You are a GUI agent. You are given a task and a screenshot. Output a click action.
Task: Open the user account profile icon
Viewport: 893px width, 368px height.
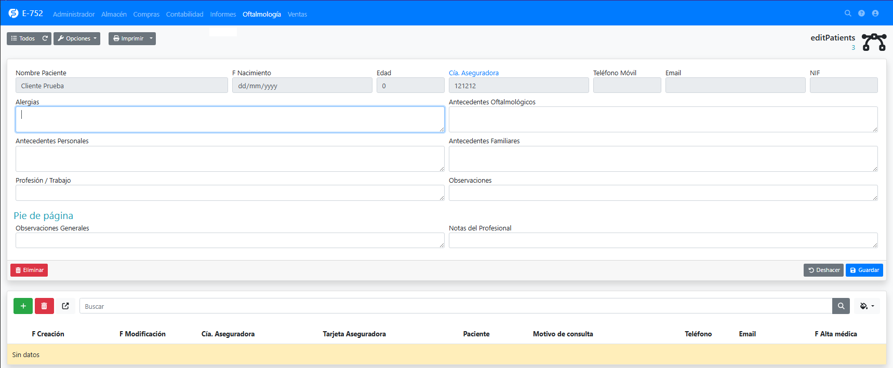click(x=875, y=13)
